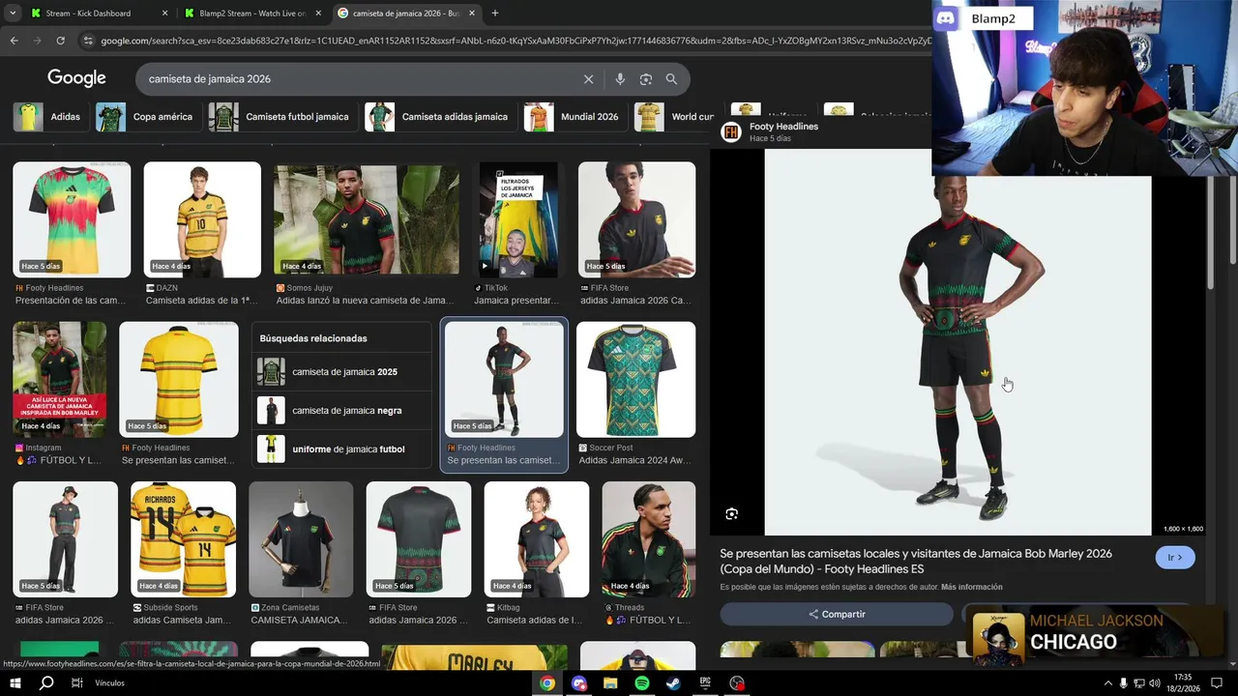
Task: Filter results by Camiseta futbol jamaica chip
Action: coord(281,117)
